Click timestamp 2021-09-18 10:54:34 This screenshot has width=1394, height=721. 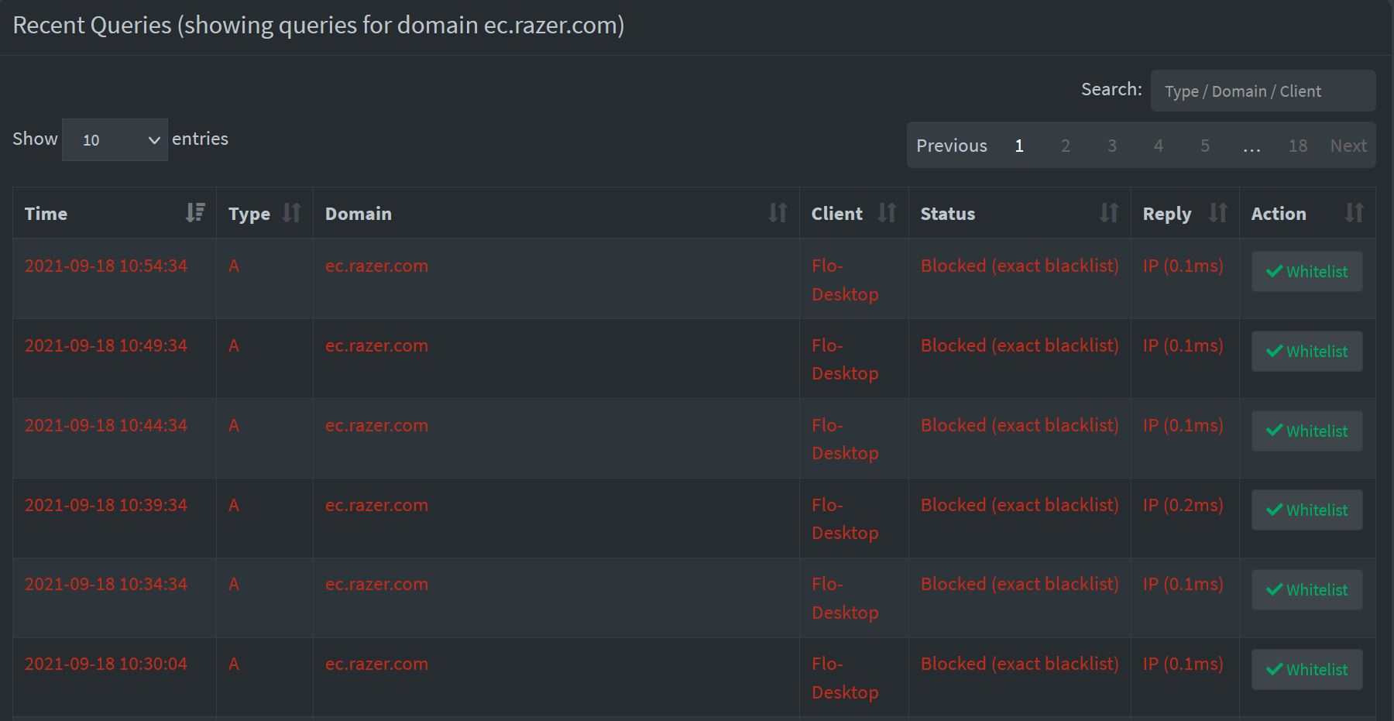pyautogui.click(x=106, y=266)
